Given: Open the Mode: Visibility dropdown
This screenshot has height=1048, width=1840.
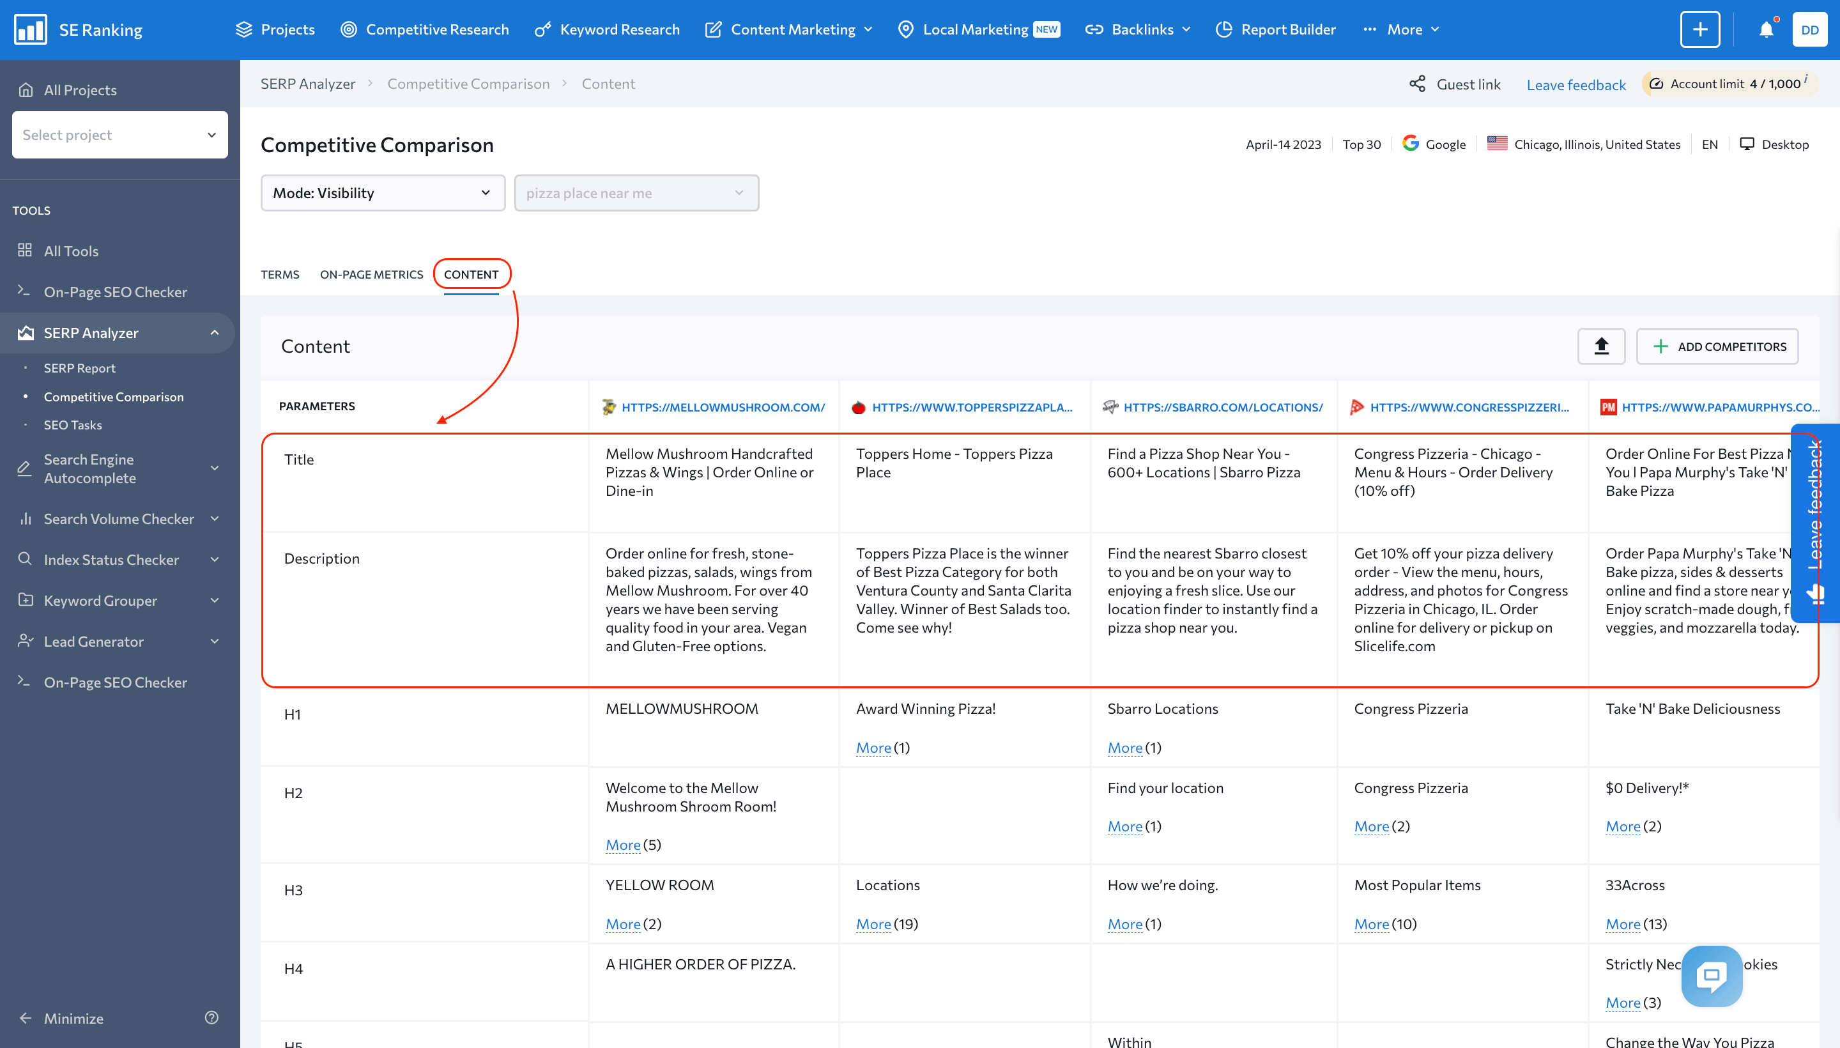Looking at the screenshot, I should point(379,192).
